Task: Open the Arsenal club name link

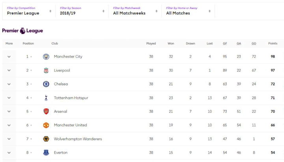Action: [60, 112]
